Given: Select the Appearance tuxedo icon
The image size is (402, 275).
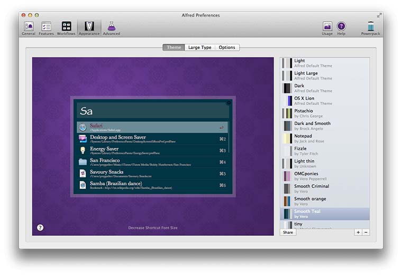Looking at the screenshot, I should [x=89, y=26].
